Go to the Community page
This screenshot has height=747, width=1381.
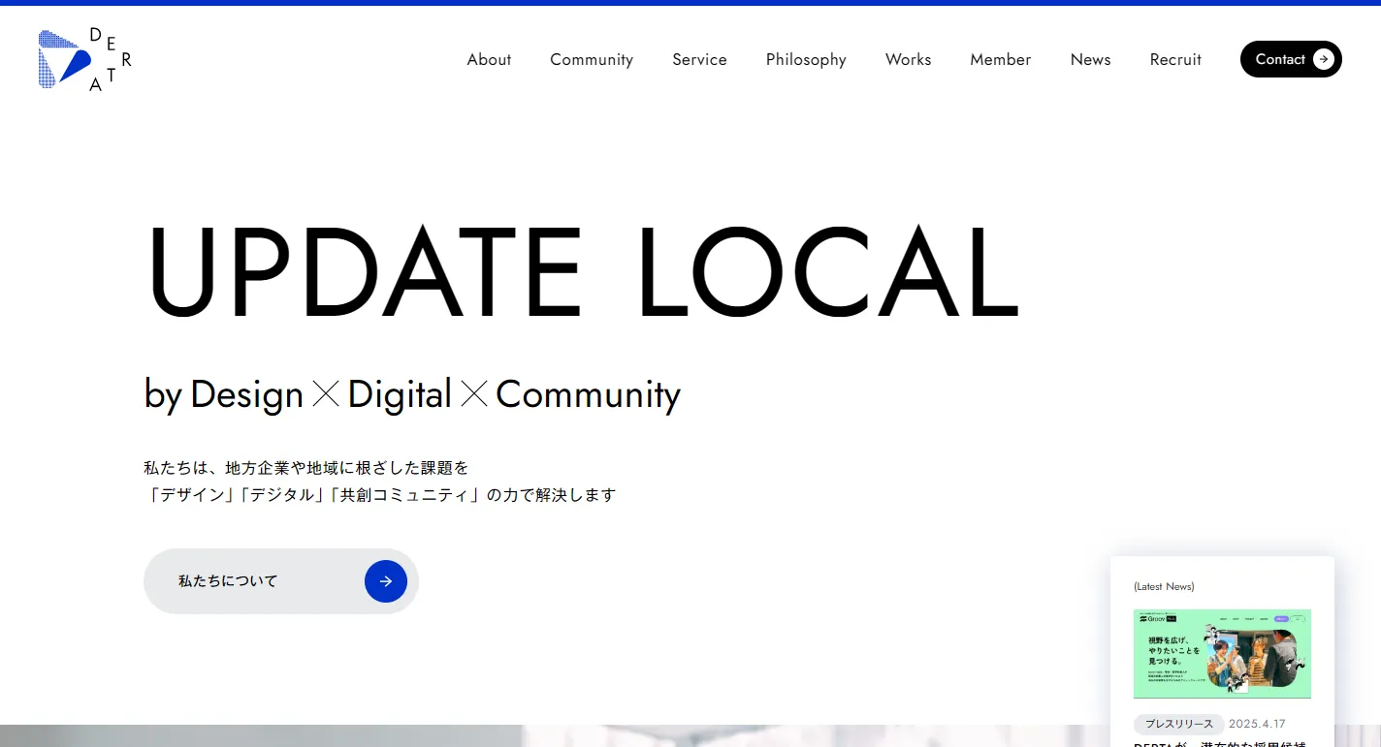pyautogui.click(x=592, y=59)
